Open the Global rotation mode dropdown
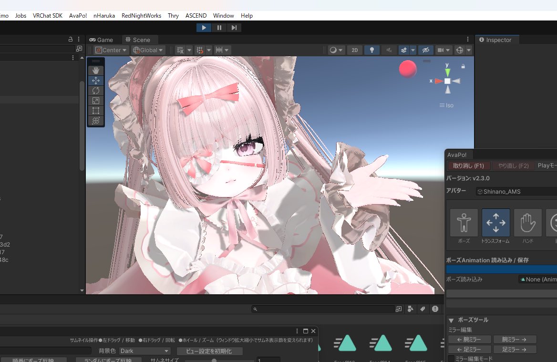Viewport: 557px width, 362px height. coord(148,50)
